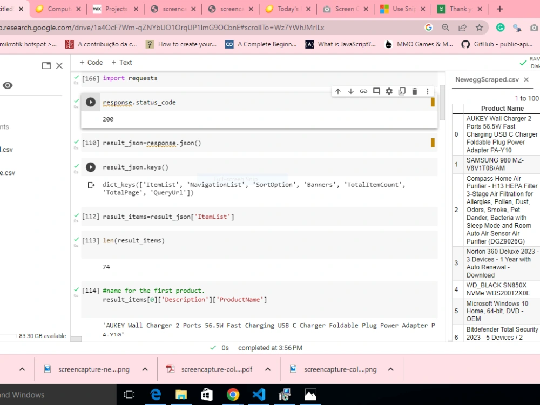The width and height of the screenshot is (540, 405).
Task: Open File Explorer from taskbar
Action: (x=181, y=394)
